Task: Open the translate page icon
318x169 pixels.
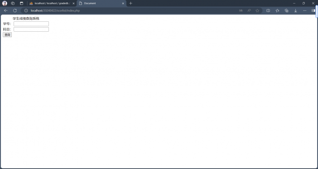Action: 241,10
